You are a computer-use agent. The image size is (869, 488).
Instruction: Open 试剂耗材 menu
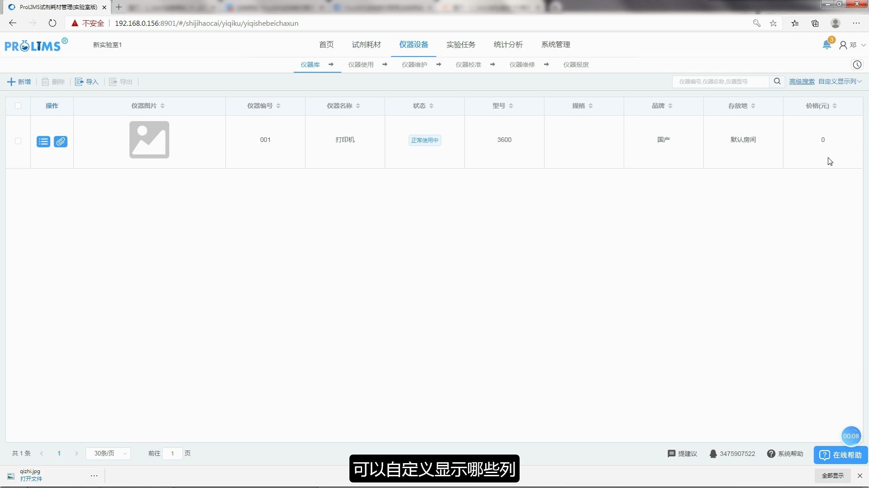pos(367,44)
